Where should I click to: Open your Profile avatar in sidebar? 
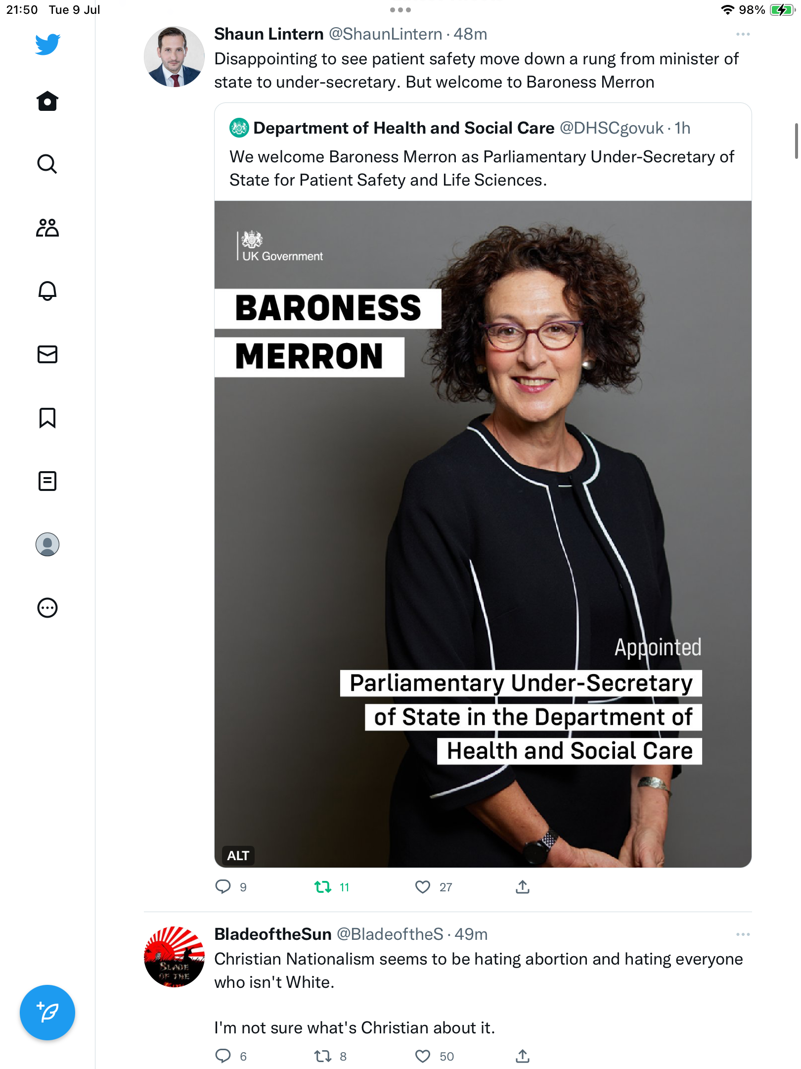coord(47,544)
